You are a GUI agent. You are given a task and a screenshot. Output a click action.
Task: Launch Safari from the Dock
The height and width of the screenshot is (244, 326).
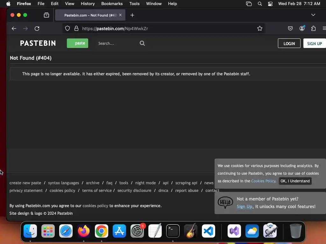tap(66, 231)
